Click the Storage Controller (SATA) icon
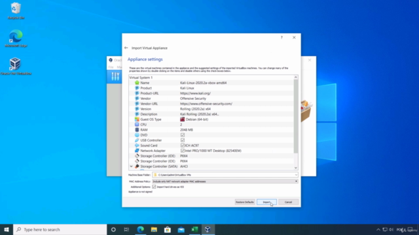The width and height of the screenshot is (419, 235). pyautogui.click(x=137, y=166)
